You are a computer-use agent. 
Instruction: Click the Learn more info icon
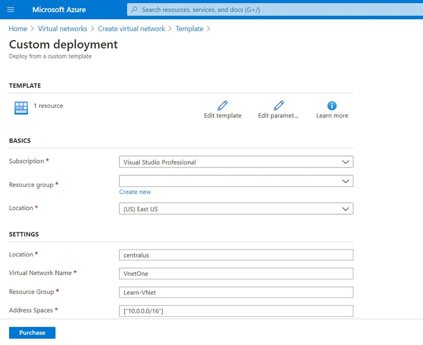coord(332,105)
